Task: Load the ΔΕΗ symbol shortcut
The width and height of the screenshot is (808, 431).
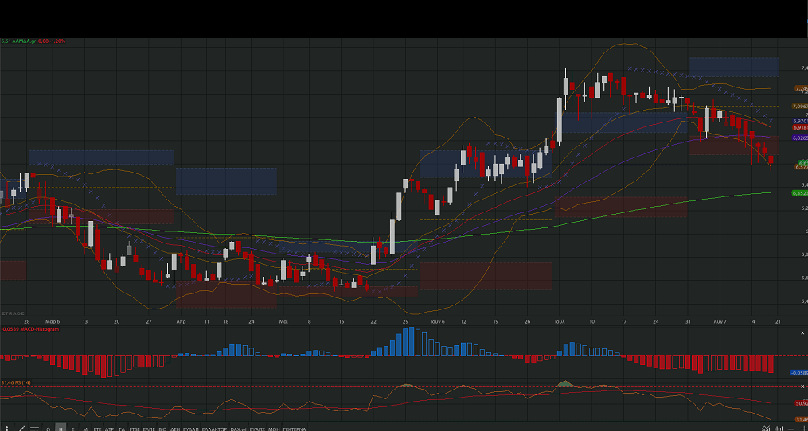Action: [x=174, y=429]
